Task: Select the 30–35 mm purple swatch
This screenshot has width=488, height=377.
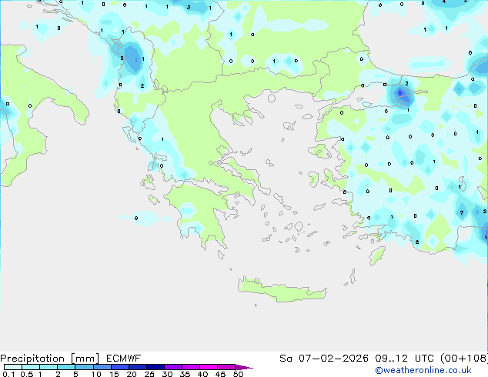Action: [x=173, y=367]
